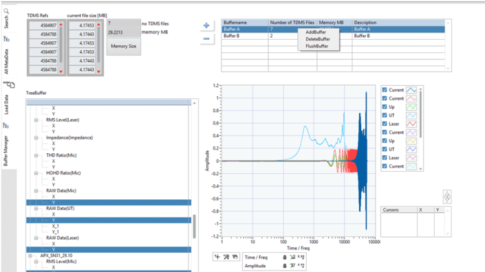
Task: Toggle the Up checkbox beside yellow plot
Action: point(385,141)
